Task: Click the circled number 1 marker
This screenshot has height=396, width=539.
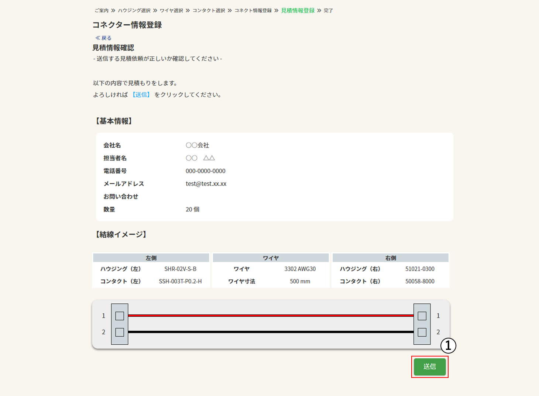Action: [448, 346]
